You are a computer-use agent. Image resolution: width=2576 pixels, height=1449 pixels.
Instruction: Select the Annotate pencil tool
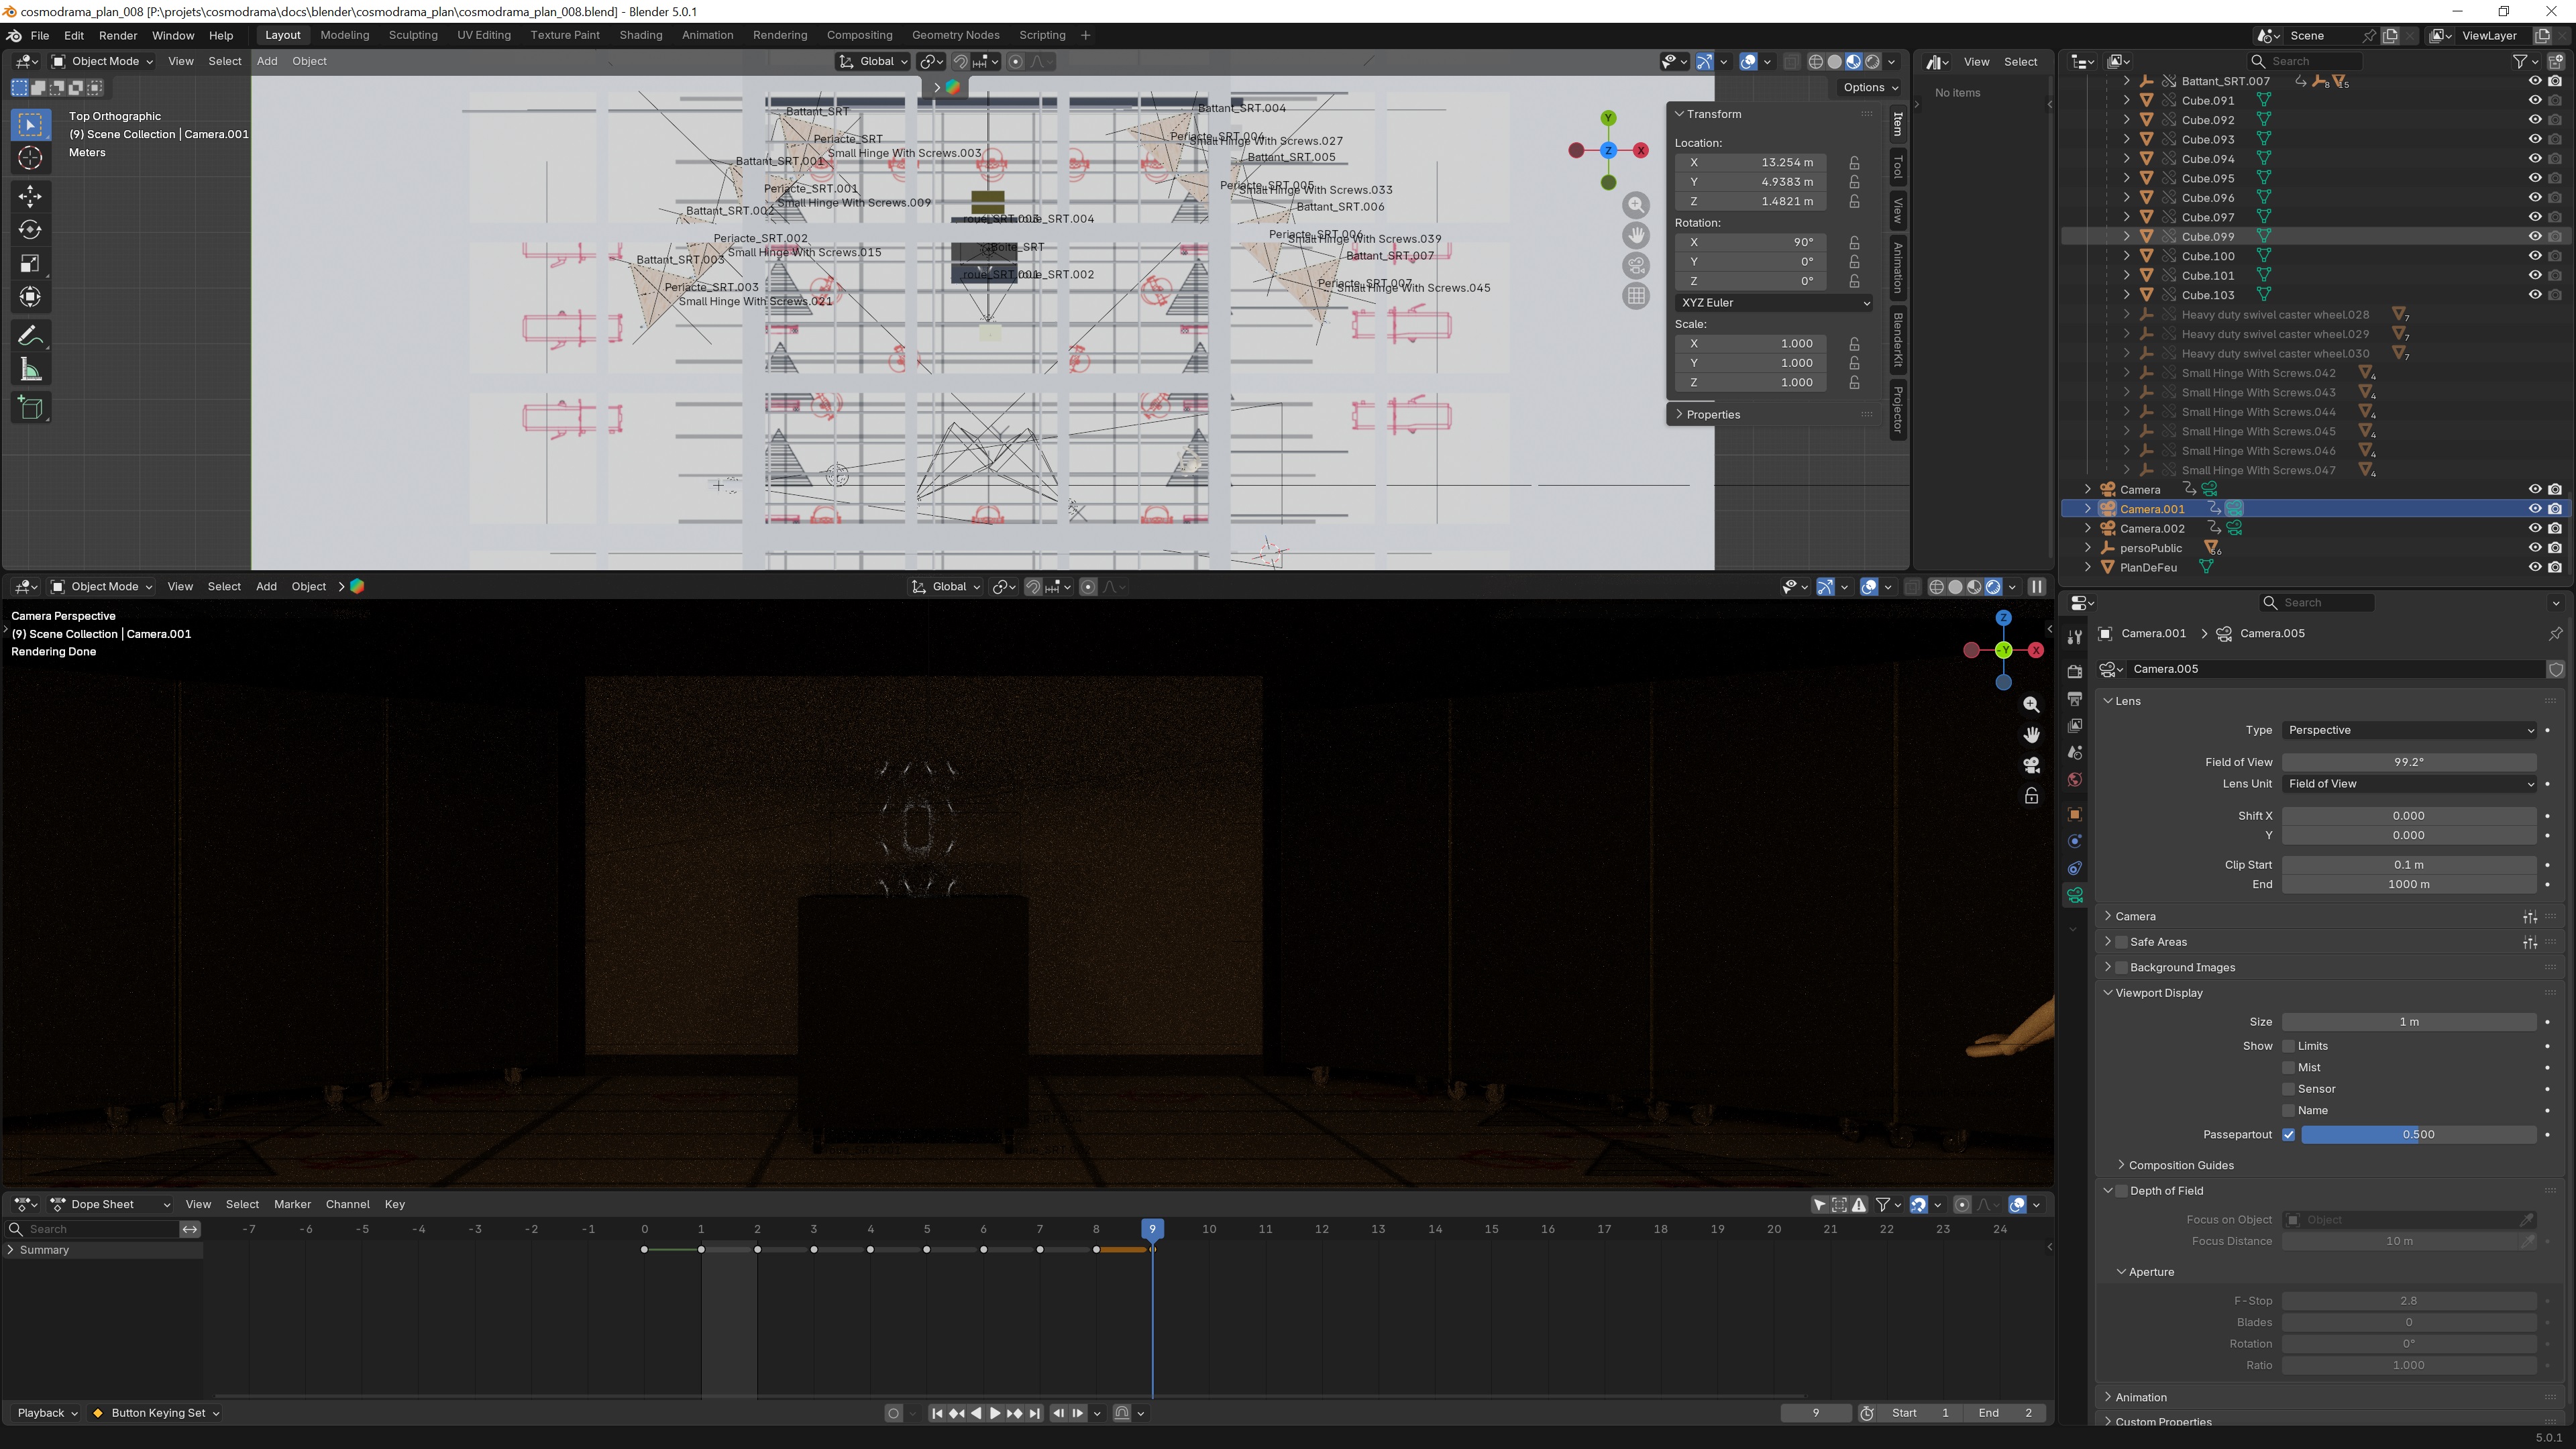click(x=30, y=335)
